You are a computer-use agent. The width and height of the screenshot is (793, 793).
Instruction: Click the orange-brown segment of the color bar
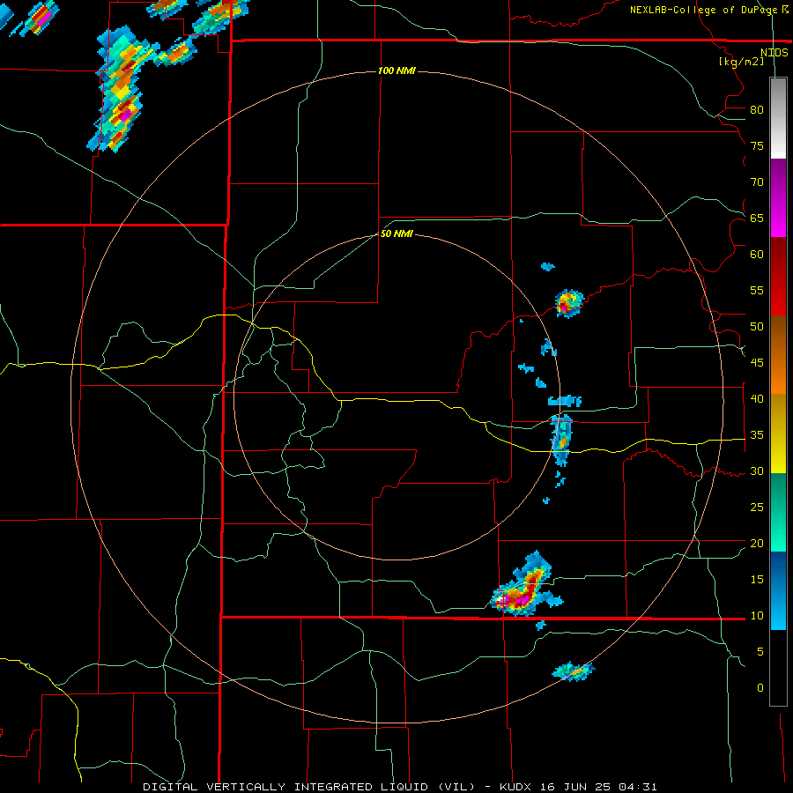click(778, 355)
